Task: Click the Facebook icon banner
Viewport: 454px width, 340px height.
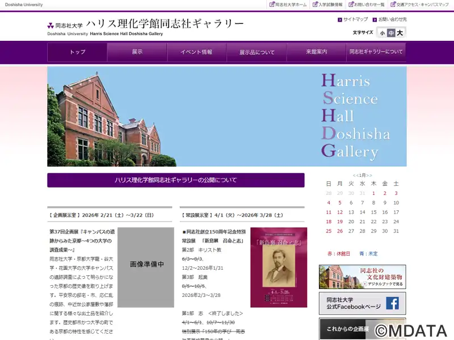Action: tap(362, 303)
